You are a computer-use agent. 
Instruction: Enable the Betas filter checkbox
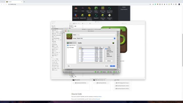(106, 54)
